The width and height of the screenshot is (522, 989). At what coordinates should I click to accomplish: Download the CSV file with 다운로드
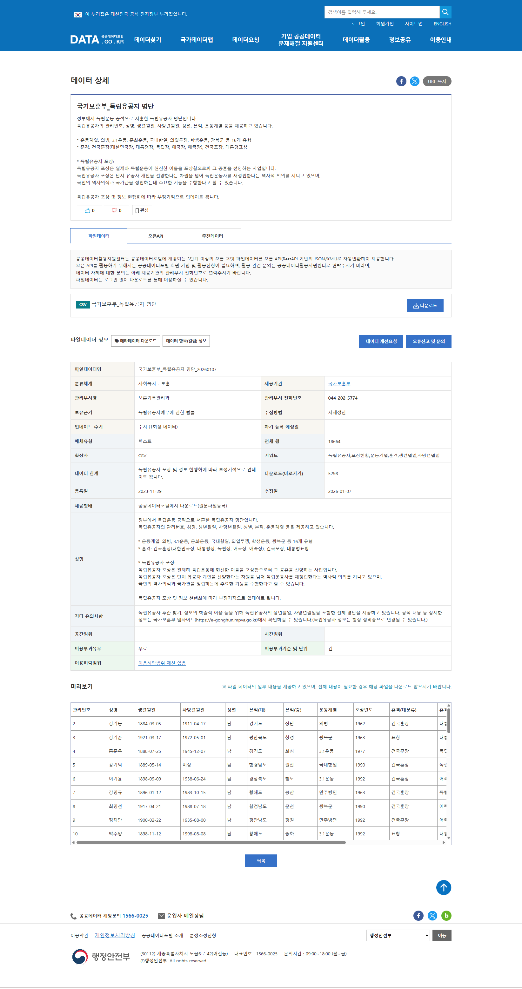tap(425, 306)
